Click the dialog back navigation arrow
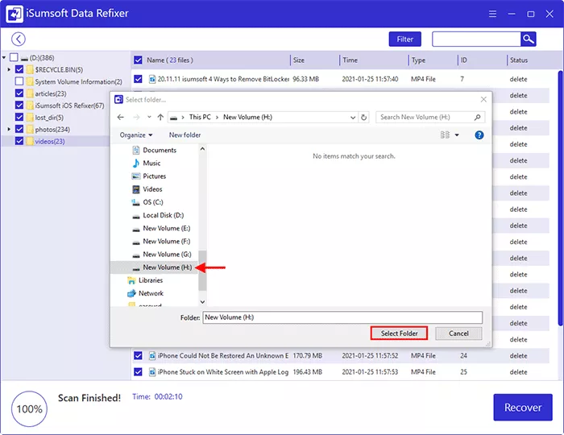This screenshot has height=435, width=564. [x=121, y=117]
